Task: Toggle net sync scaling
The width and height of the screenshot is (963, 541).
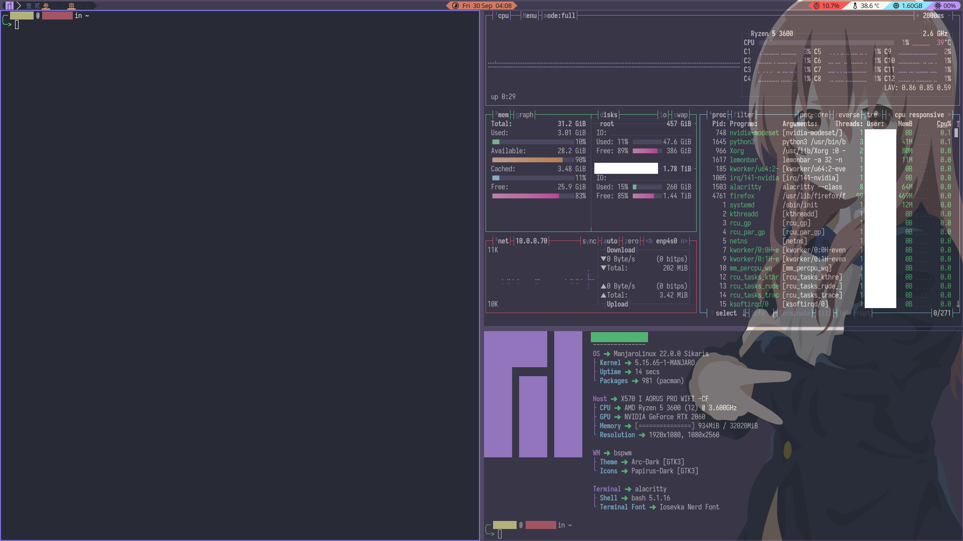Action: (589, 241)
